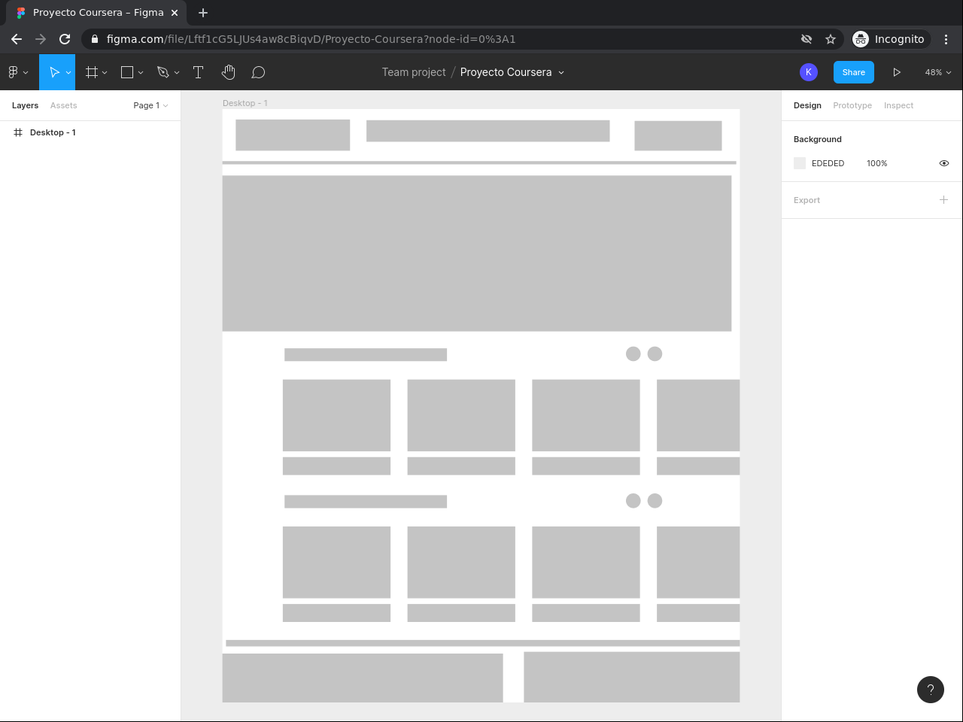Click the Background section label
The width and height of the screenshot is (963, 722).
(817, 139)
